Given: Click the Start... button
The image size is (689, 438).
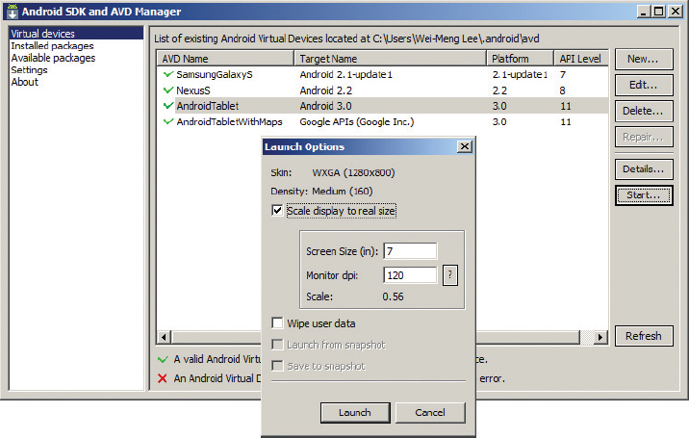Looking at the screenshot, I should pyautogui.click(x=644, y=194).
